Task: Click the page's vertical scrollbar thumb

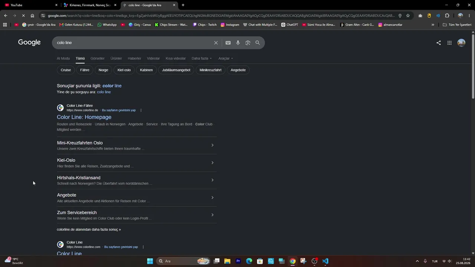Action: pos(473,67)
